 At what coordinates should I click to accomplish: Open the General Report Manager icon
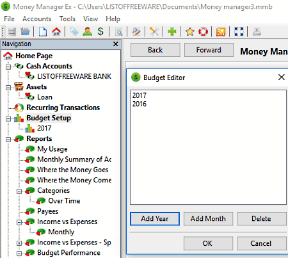[136, 32]
